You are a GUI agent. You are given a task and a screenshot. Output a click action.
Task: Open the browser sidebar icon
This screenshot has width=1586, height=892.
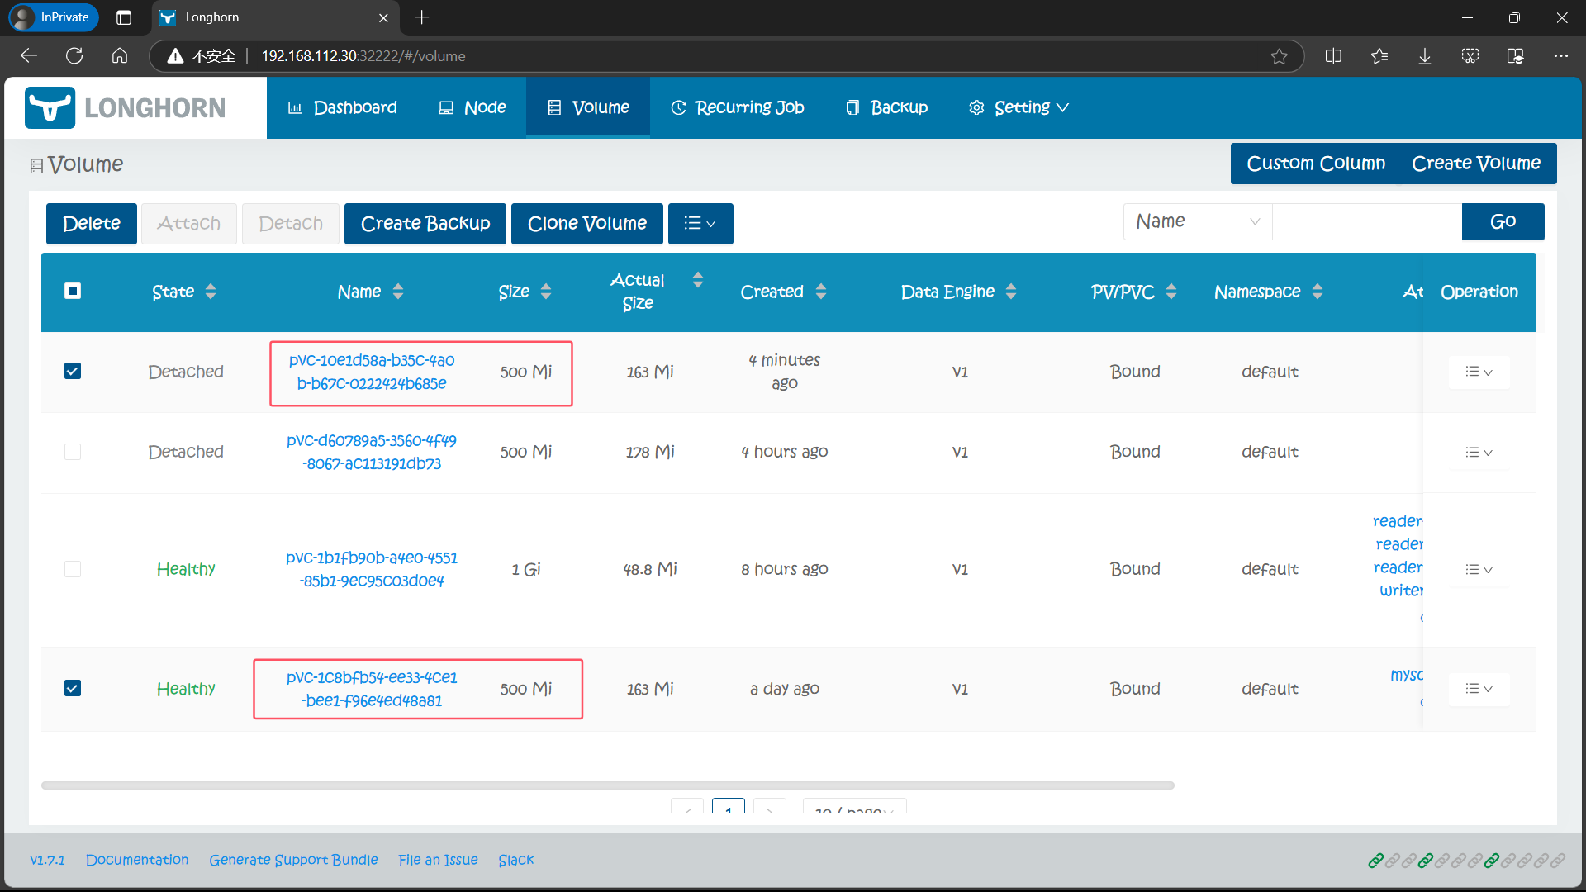pos(1516,56)
